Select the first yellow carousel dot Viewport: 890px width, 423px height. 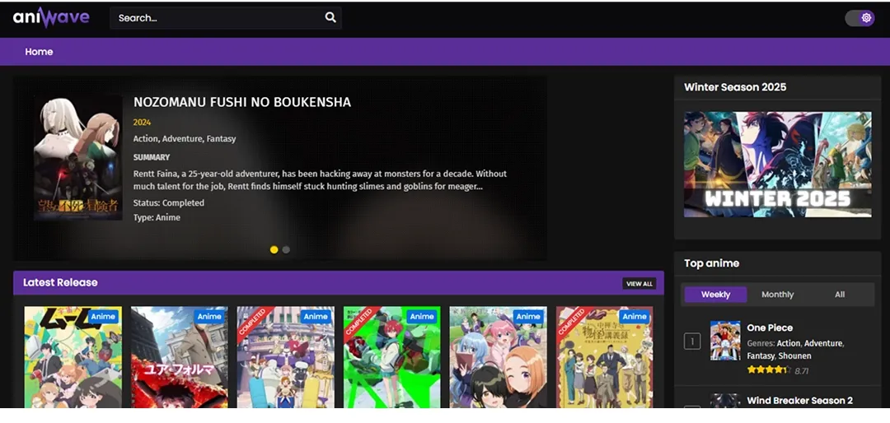(x=274, y=249)
